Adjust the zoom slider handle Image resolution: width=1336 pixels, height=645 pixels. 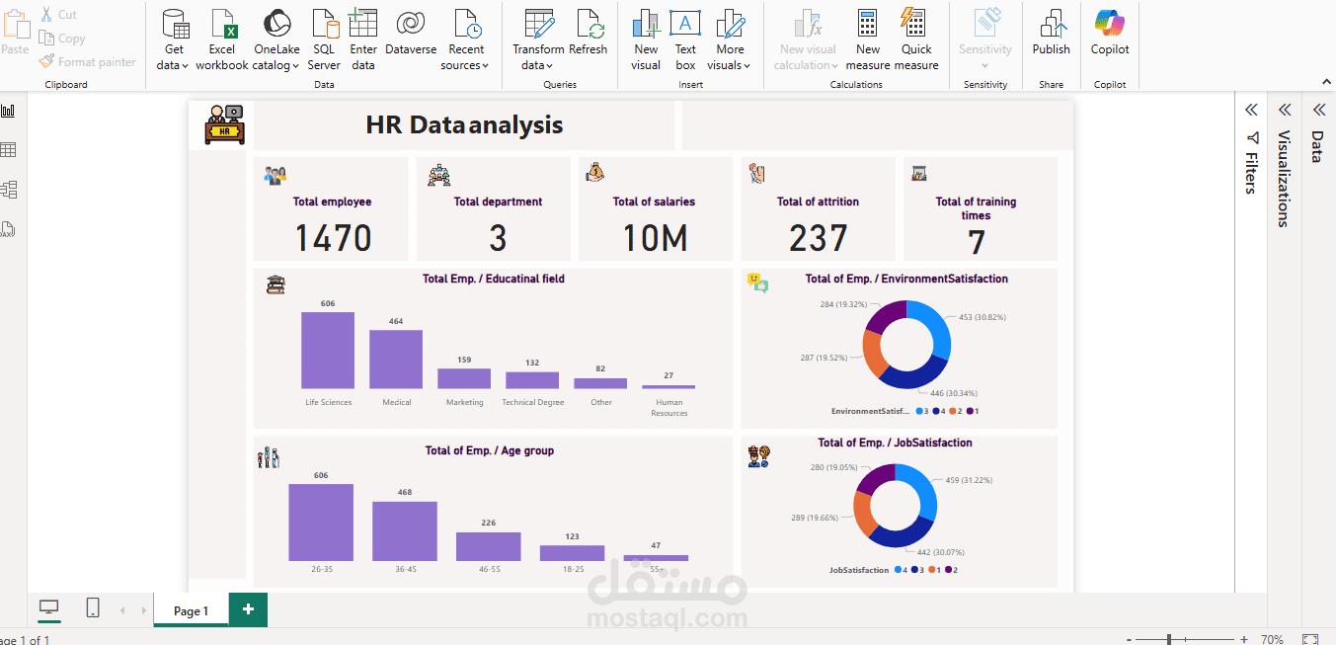point(1169,640)
